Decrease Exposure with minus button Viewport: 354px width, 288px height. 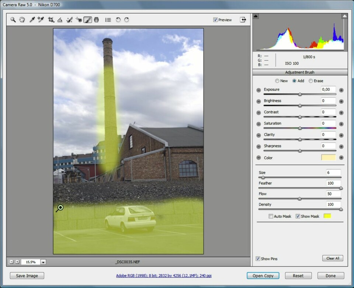tap(258, 90)
